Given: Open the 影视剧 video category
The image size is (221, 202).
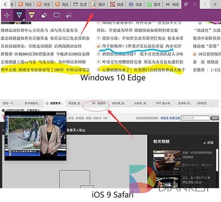Looking at the screenshot, I should pyautogui.click(x=80, y=118).
